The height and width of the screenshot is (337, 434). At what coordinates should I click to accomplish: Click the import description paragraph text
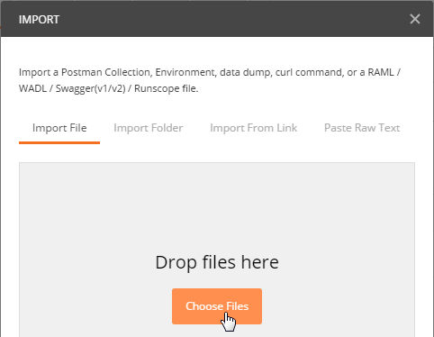coord(210,80)
